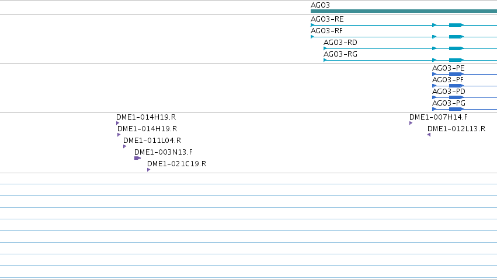Select the AGO3-PG coding exon block

456,109
